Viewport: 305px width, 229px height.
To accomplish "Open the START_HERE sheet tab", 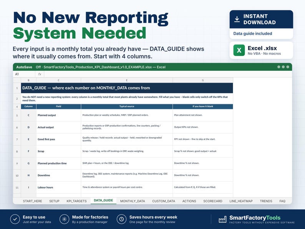I will 33,201.
